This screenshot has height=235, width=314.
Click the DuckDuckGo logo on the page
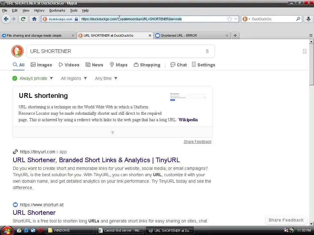[x=17, y=51]
